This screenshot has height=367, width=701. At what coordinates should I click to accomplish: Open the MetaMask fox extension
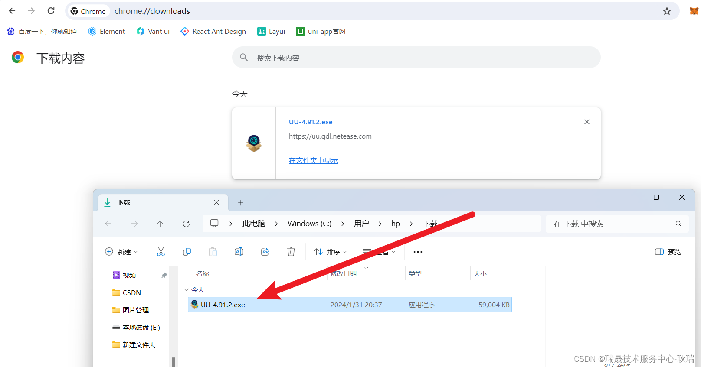pyautogui.click(x=694, y=11)
